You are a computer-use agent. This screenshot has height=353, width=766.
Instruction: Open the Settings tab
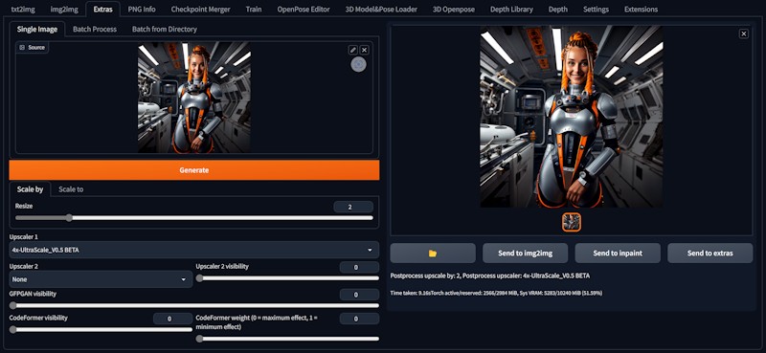[596, 10]
